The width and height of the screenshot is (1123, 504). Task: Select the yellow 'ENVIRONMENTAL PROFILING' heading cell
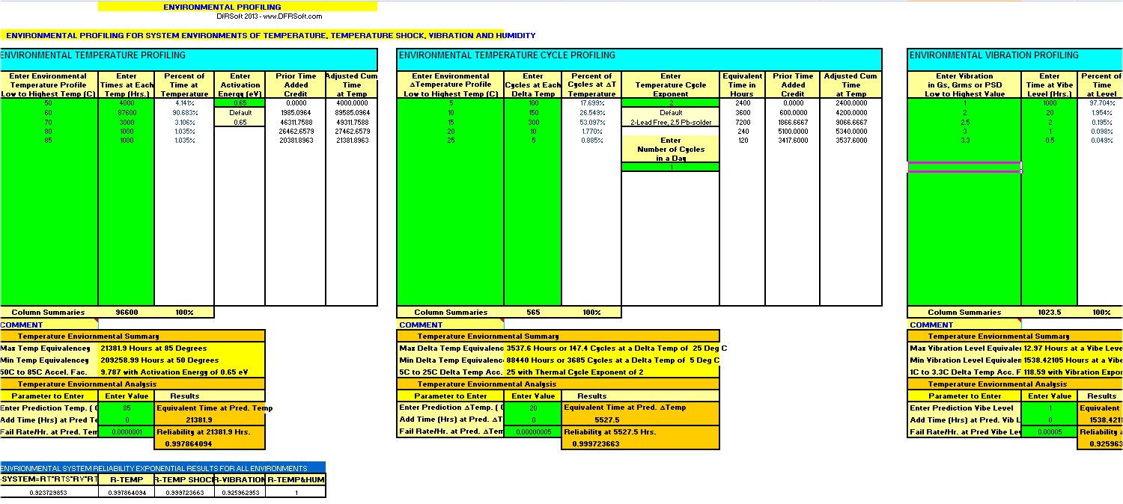[237, 7]
